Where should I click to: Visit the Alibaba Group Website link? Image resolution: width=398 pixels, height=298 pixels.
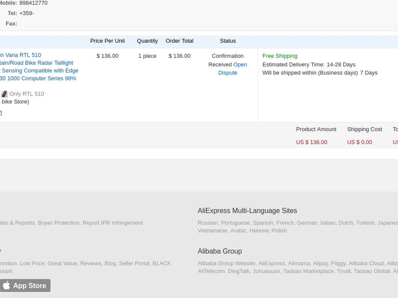[x=226, y=263]
